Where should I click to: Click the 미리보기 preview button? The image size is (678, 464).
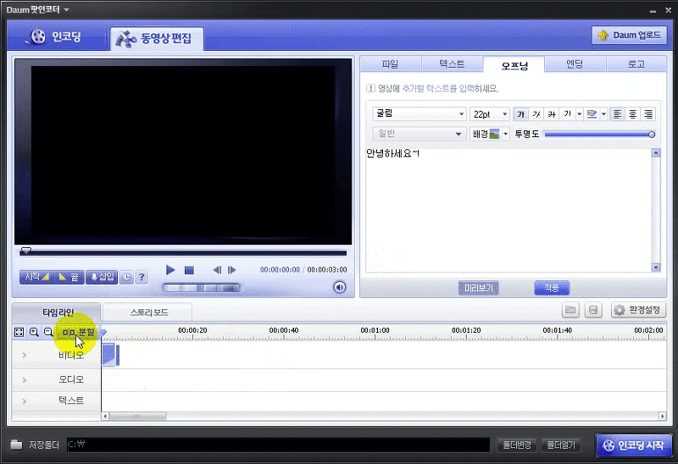click(x=479, y=288)
